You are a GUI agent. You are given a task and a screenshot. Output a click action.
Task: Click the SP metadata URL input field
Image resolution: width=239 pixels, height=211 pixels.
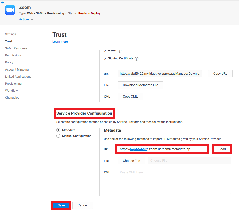tap(162, 149)
